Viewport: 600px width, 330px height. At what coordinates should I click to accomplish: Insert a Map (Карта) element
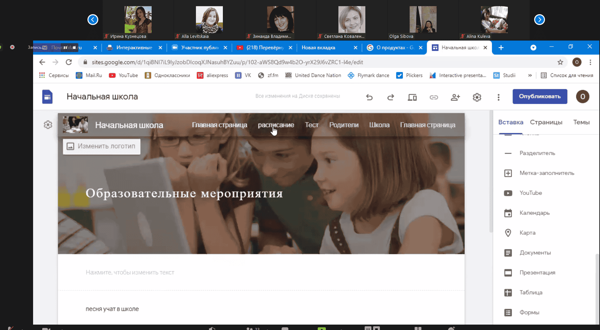[527, 233]
